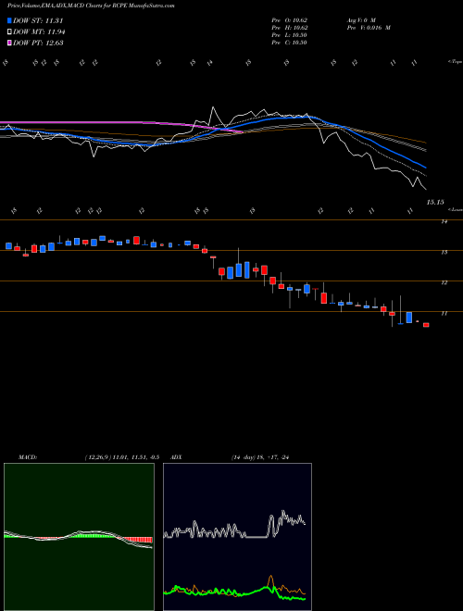This screenshot has width=463, height=611.
Task: Select the 'DOW PT: 12.63' legend text
Action: point(38,43)
